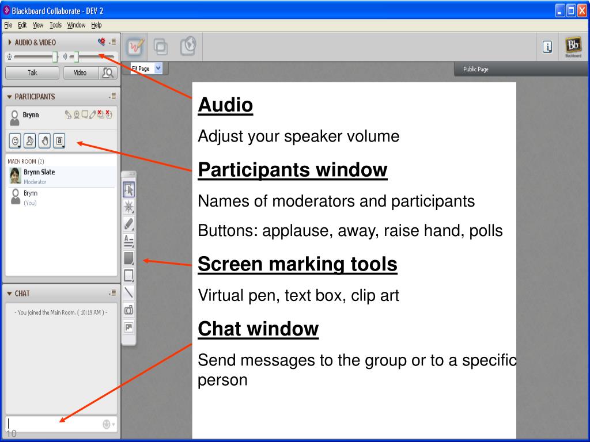Adjust the speaker volume slider
Image resolution: width=590 pixels, height=442 pixels.
77,57
